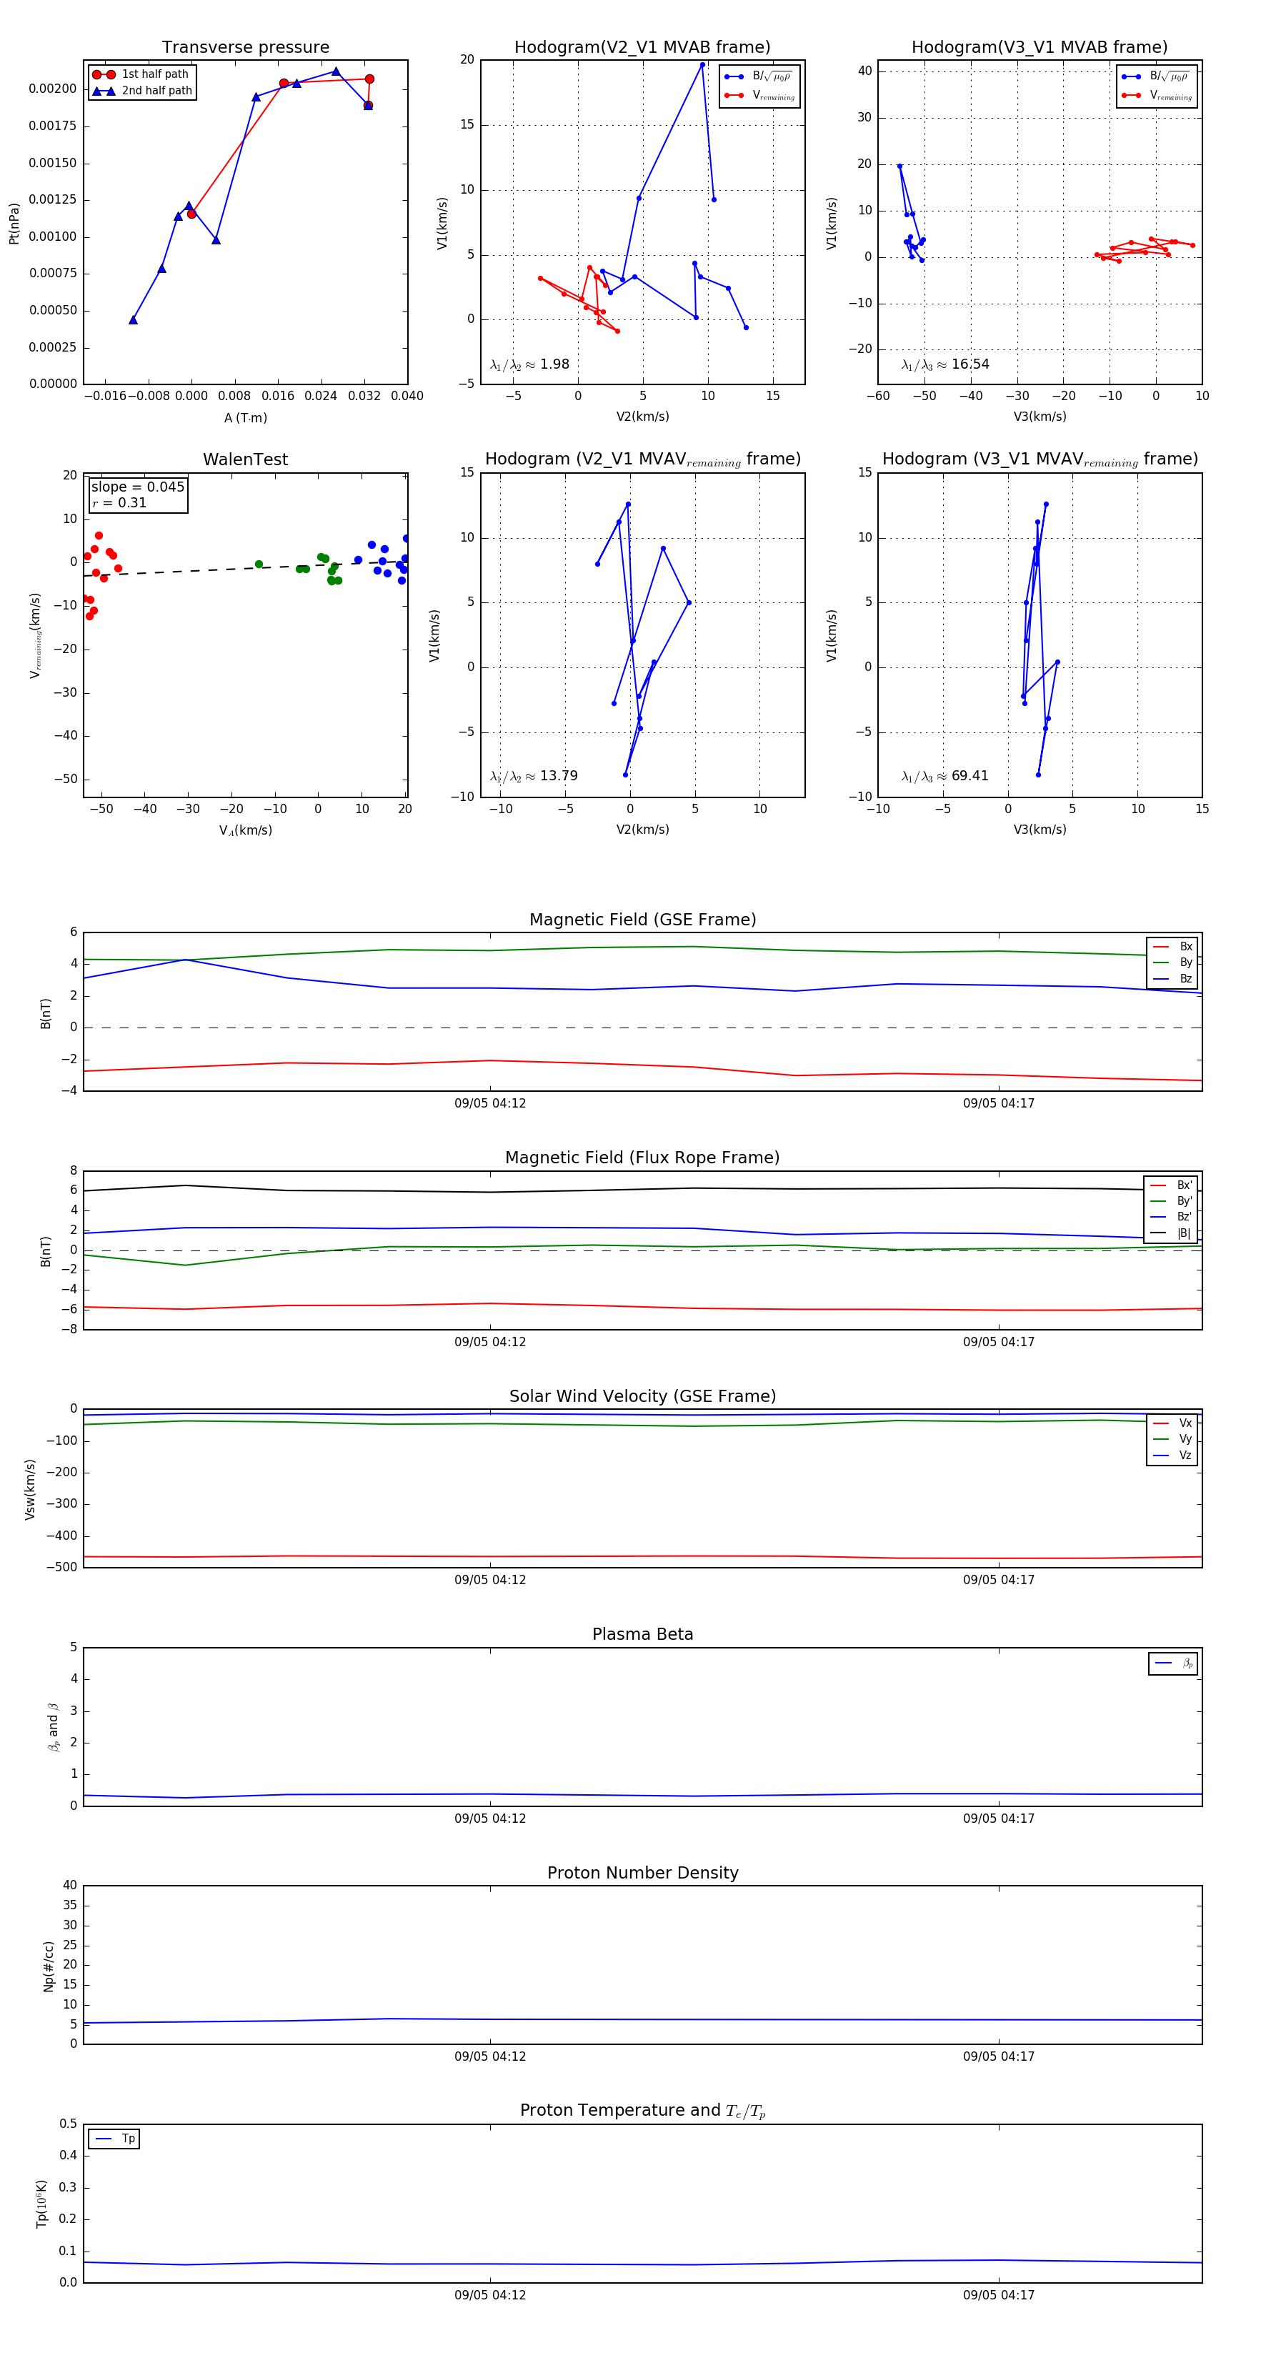The height and width of the screenshot is (2358, 1286).
Task: Click the 'Np(#/cc)' y-axis label
Action: click(49, 1966)
